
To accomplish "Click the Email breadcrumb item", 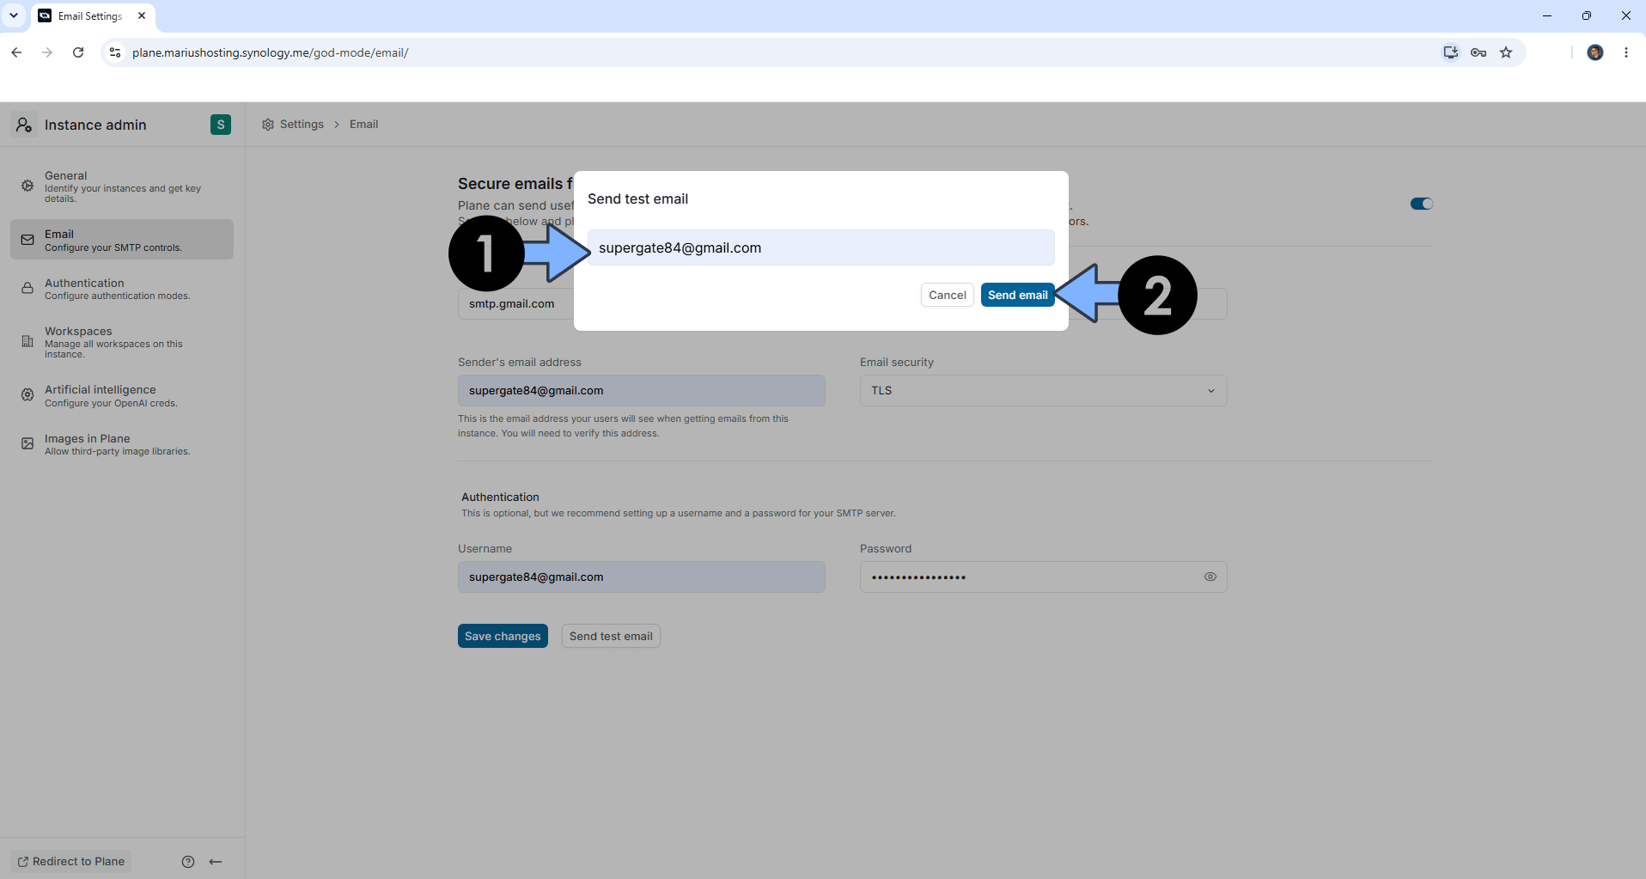I will pyautogui.click(x=363, y=125).
